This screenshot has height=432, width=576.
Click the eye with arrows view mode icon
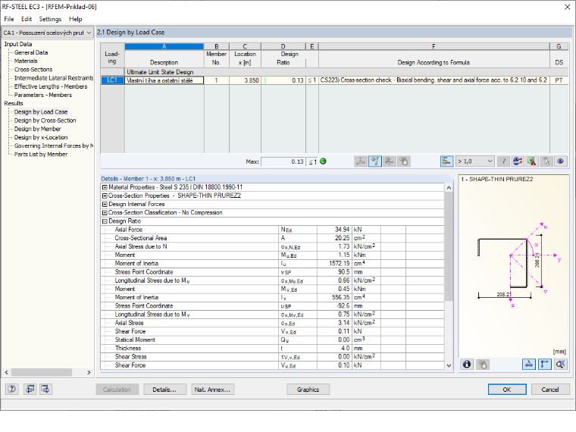tap(518, 161)
